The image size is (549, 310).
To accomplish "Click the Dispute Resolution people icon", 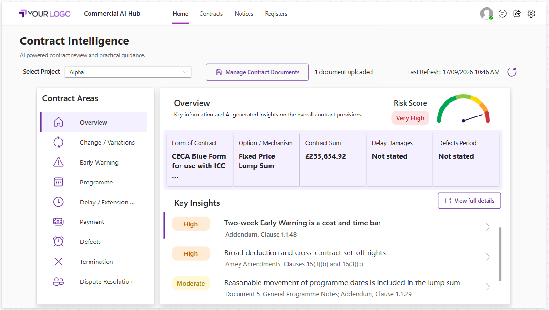I will (x=59, y=281).
